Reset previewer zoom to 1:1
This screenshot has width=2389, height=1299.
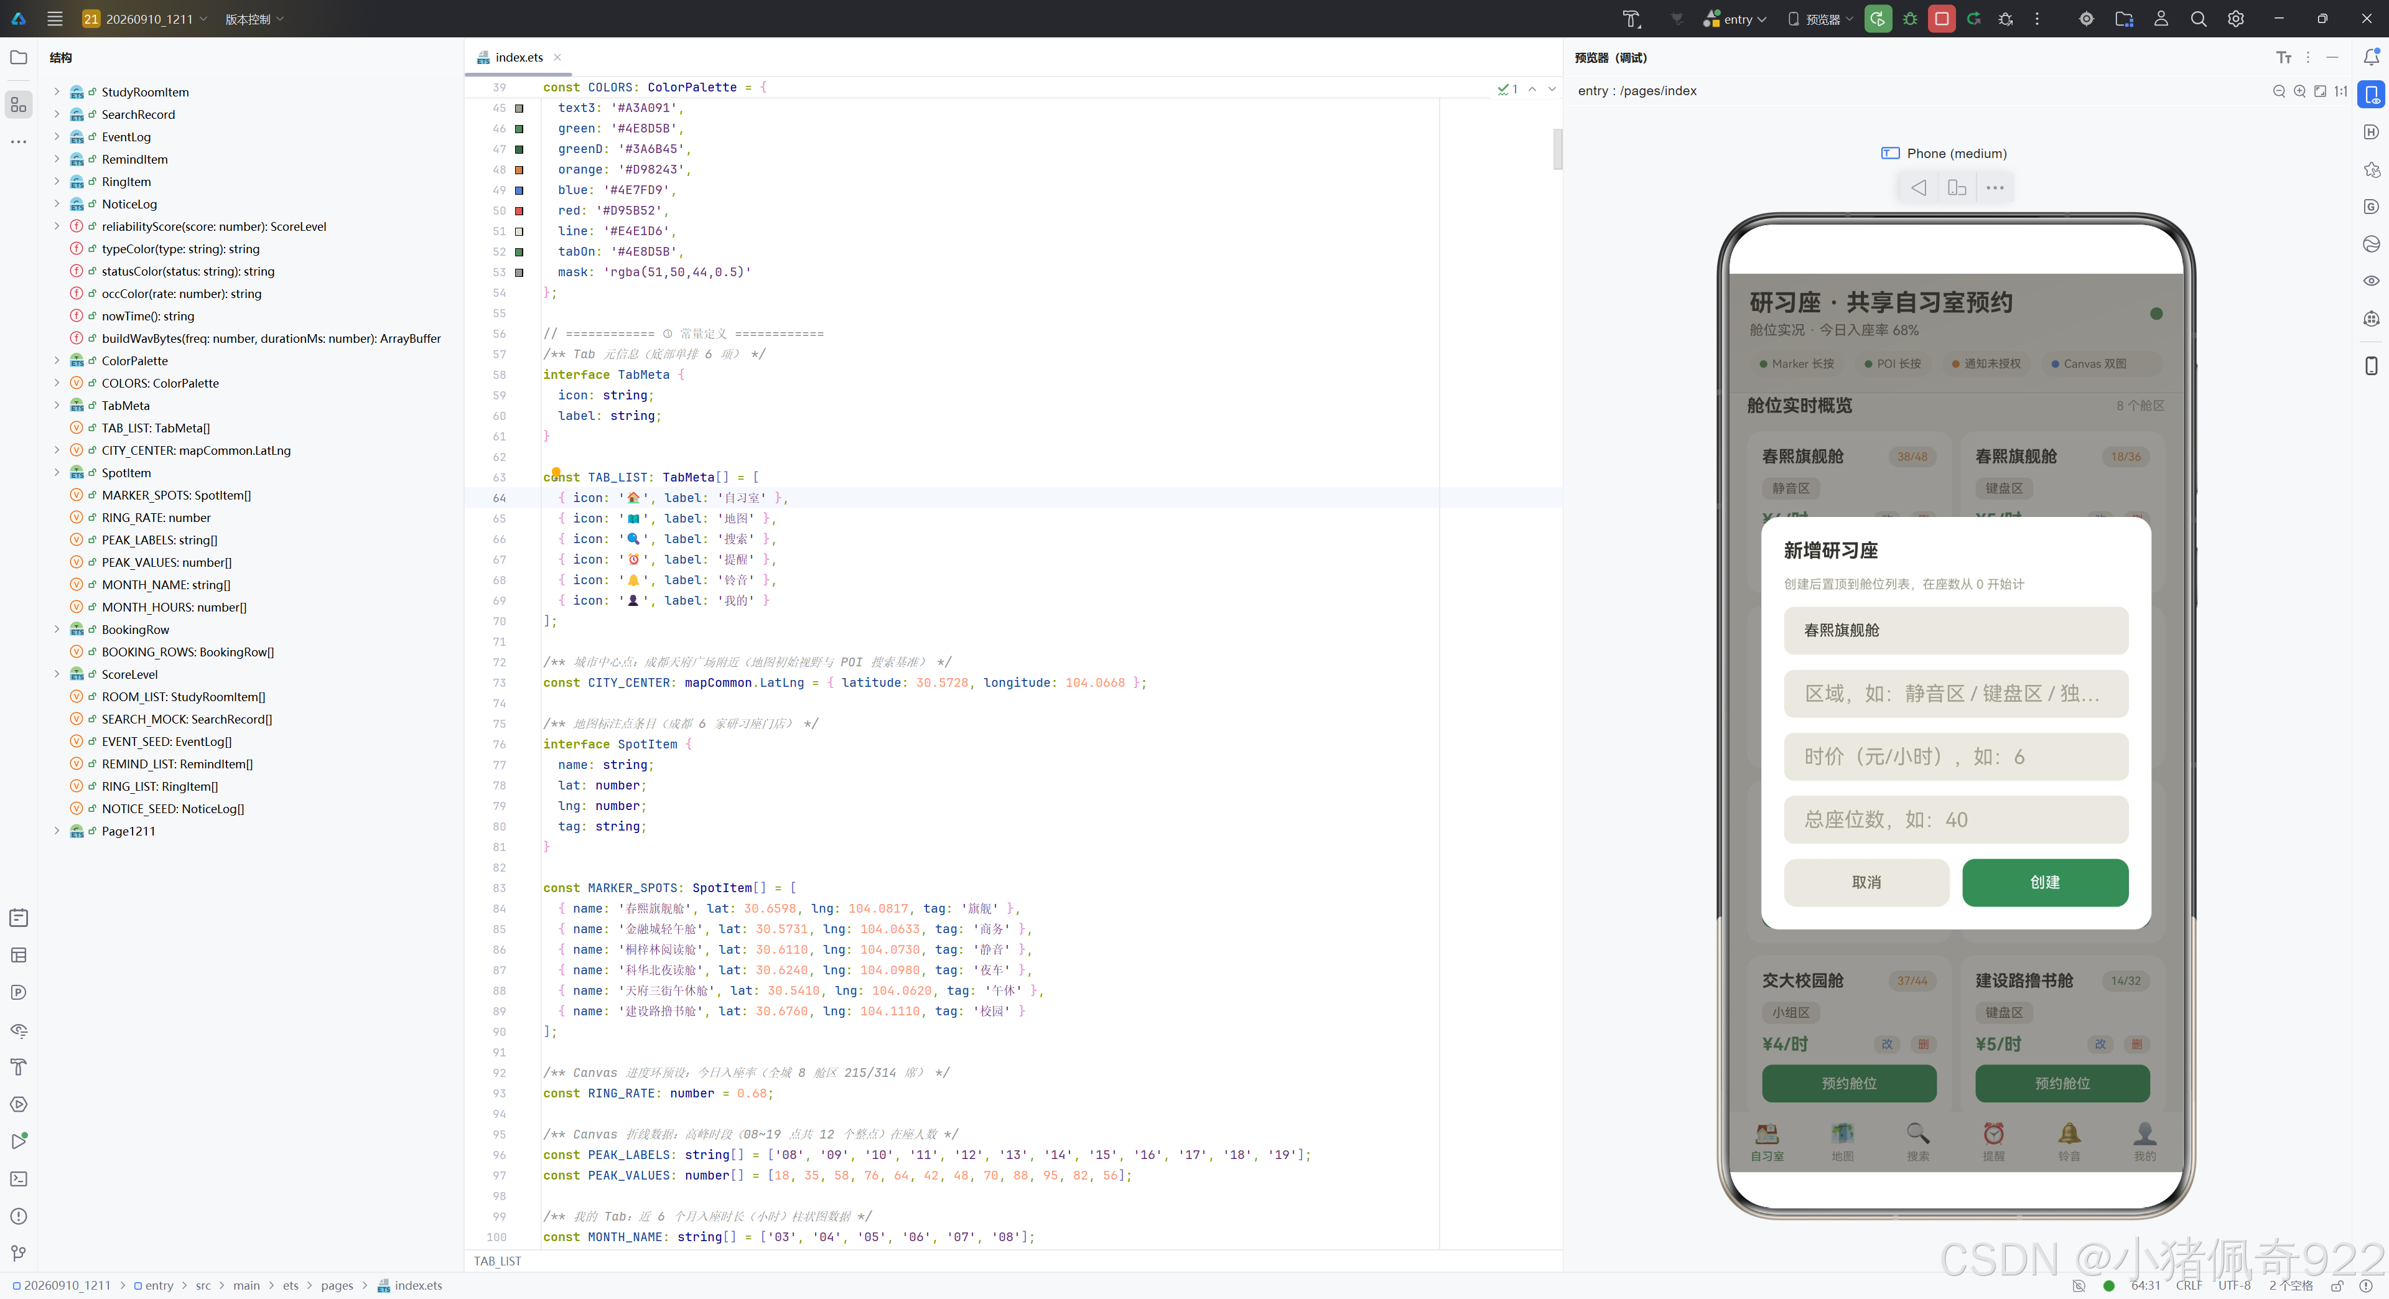2340,91
